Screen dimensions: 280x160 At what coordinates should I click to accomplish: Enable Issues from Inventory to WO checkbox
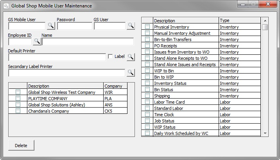pos(147,52)
